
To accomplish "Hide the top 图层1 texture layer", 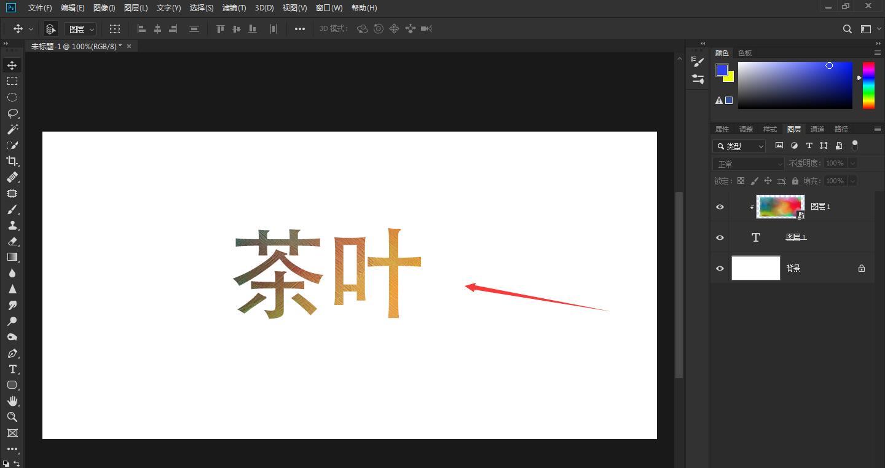I will (719, 207).
